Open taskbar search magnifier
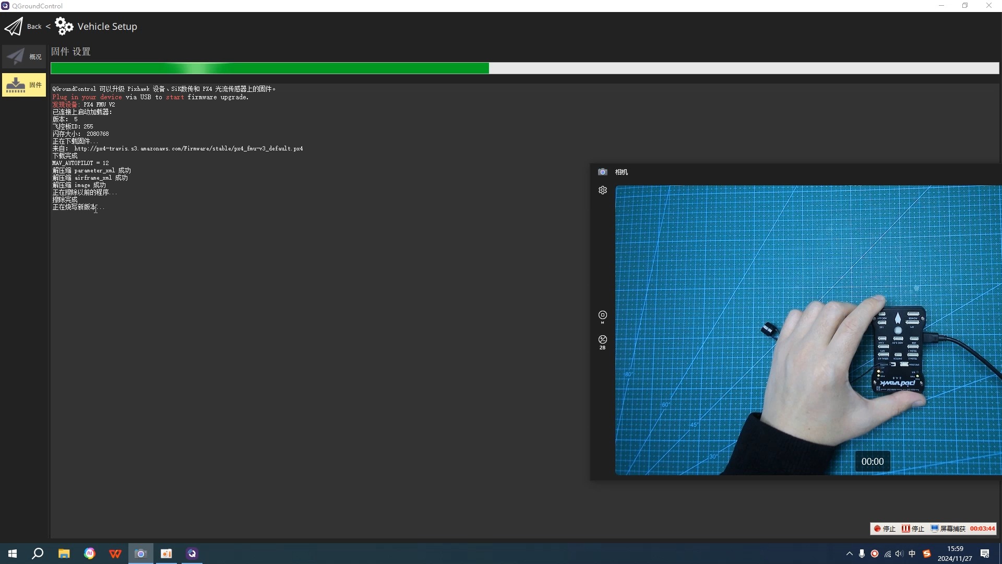The height and width of the screenshot is (564, 1002). [38, 554]
